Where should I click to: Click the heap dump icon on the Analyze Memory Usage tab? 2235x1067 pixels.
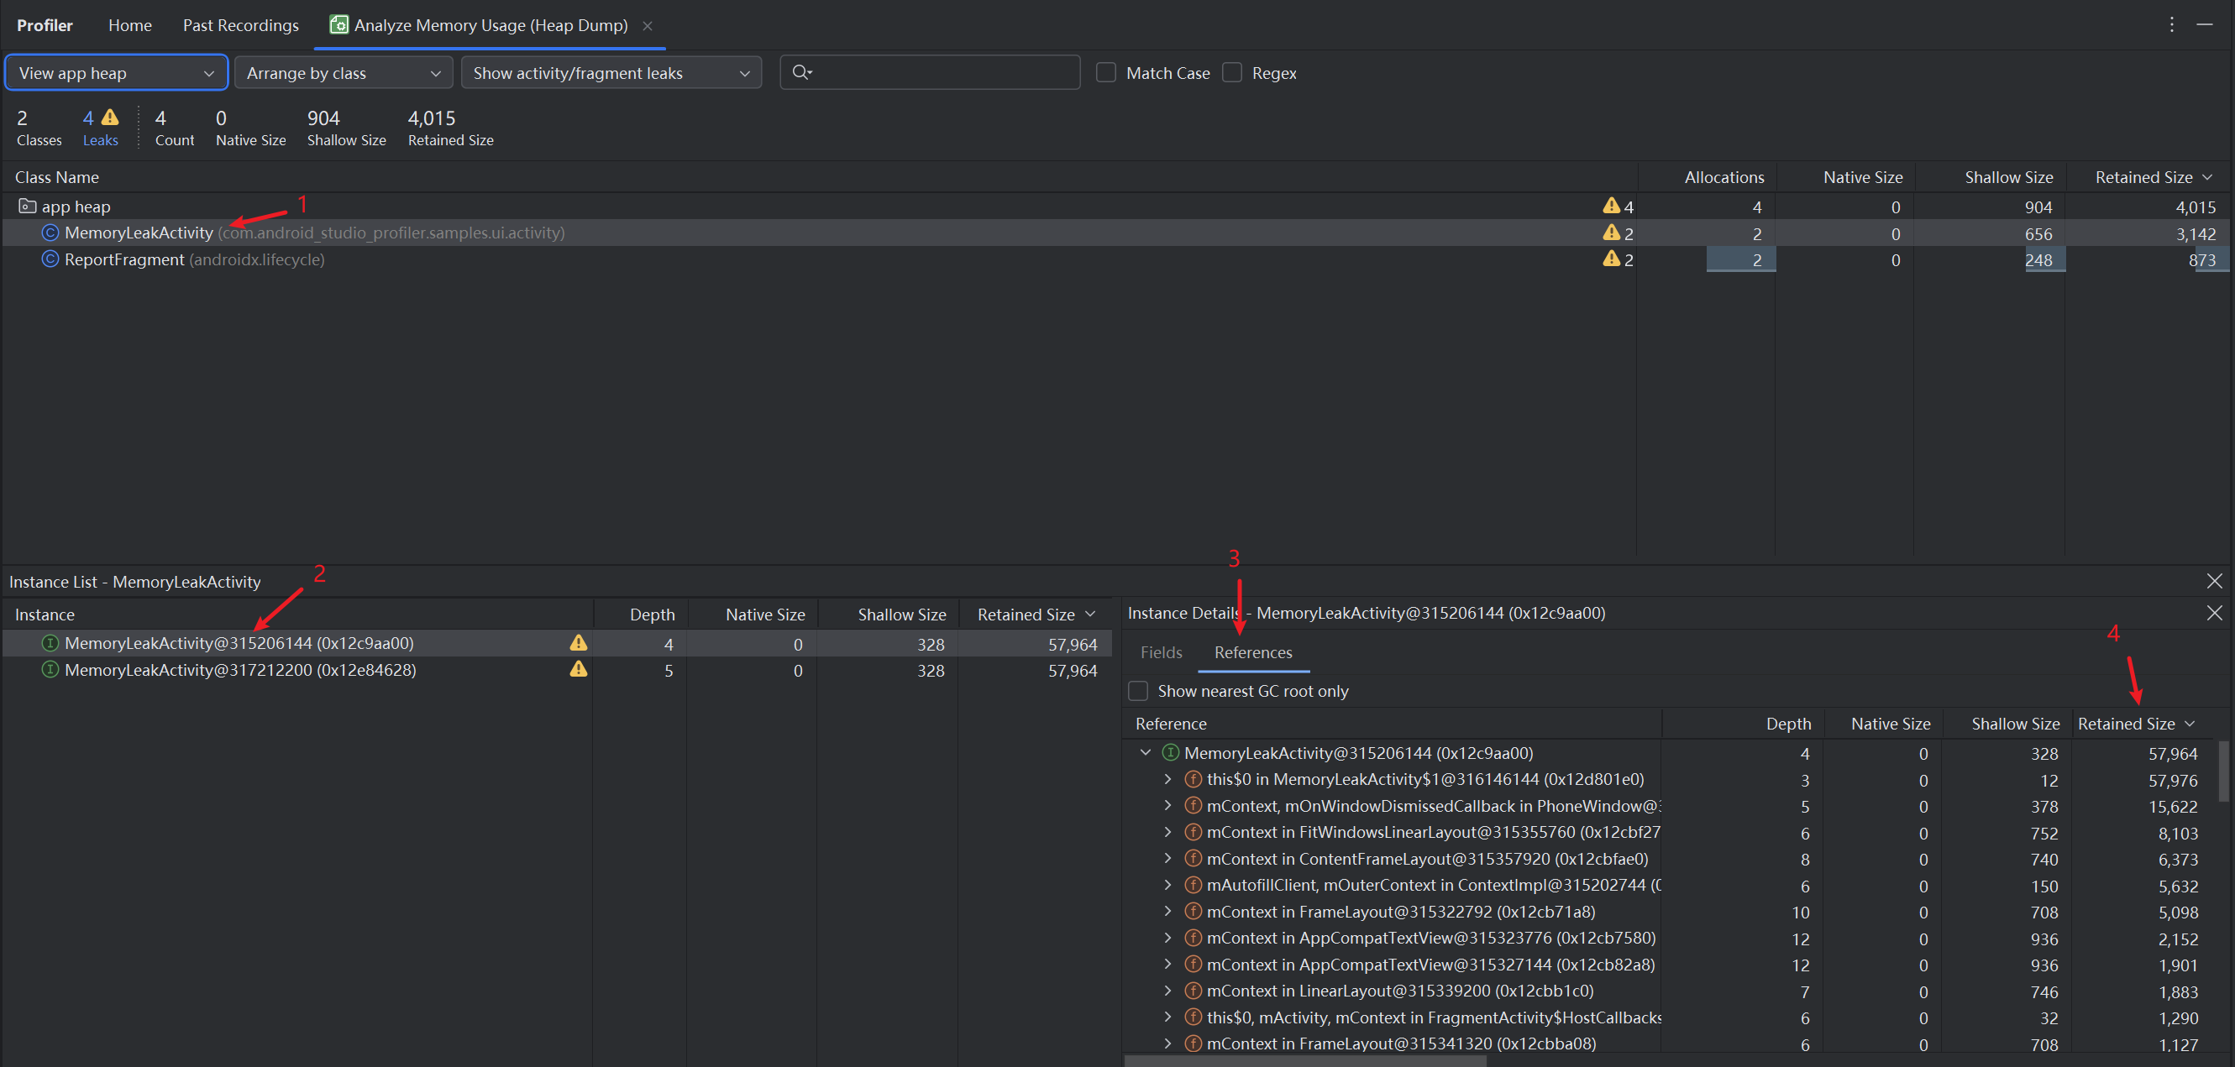click(x=339, y=24)
